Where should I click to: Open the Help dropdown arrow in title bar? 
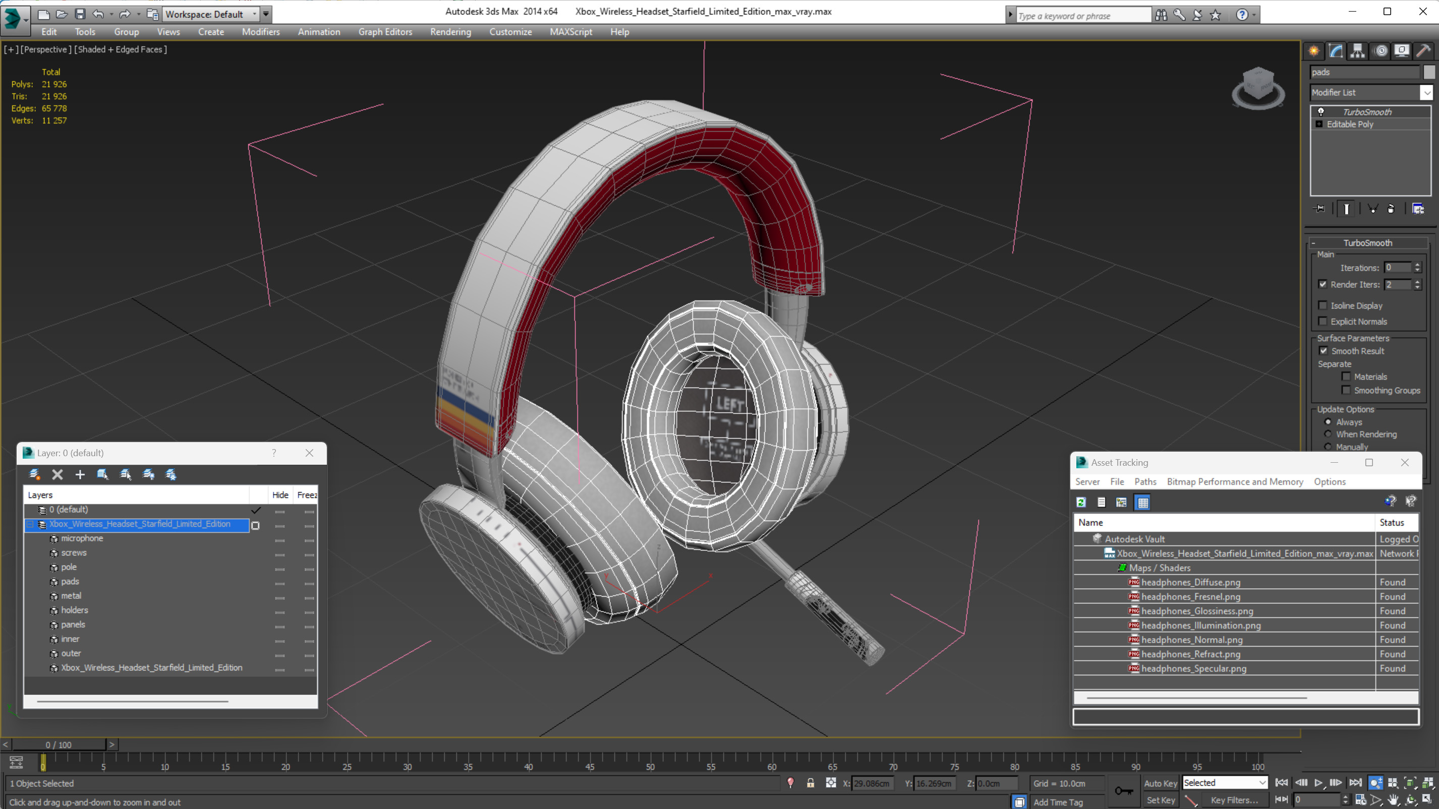[x=1254, y=15]
